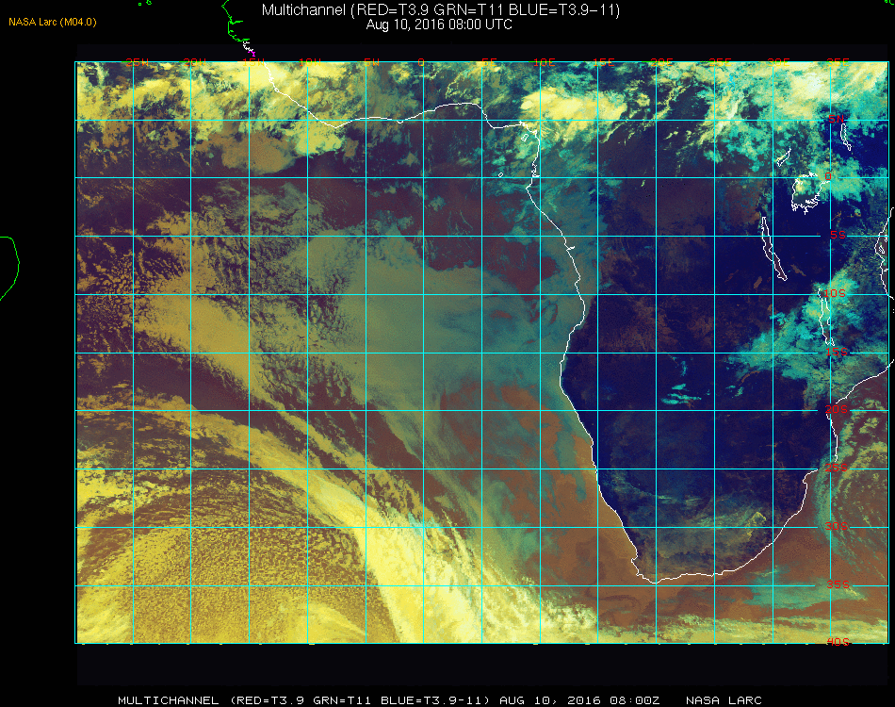
Task: Click the '40S' latitude label
Action: pyautogui.click(x=838, y=642)
